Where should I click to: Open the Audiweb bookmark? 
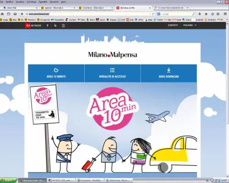(198, 20)
